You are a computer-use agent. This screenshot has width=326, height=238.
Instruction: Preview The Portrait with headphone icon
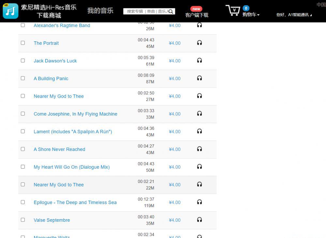(x=200, y=43)
